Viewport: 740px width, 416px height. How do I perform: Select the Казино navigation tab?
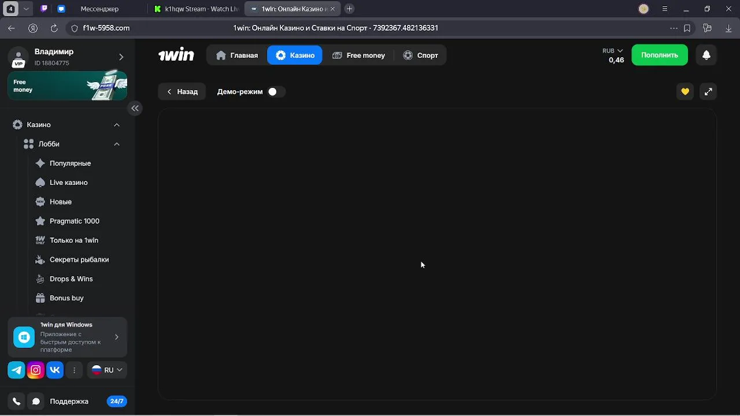[295, 55]
